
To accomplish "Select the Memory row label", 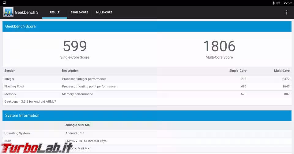I will tap(10, 94).
